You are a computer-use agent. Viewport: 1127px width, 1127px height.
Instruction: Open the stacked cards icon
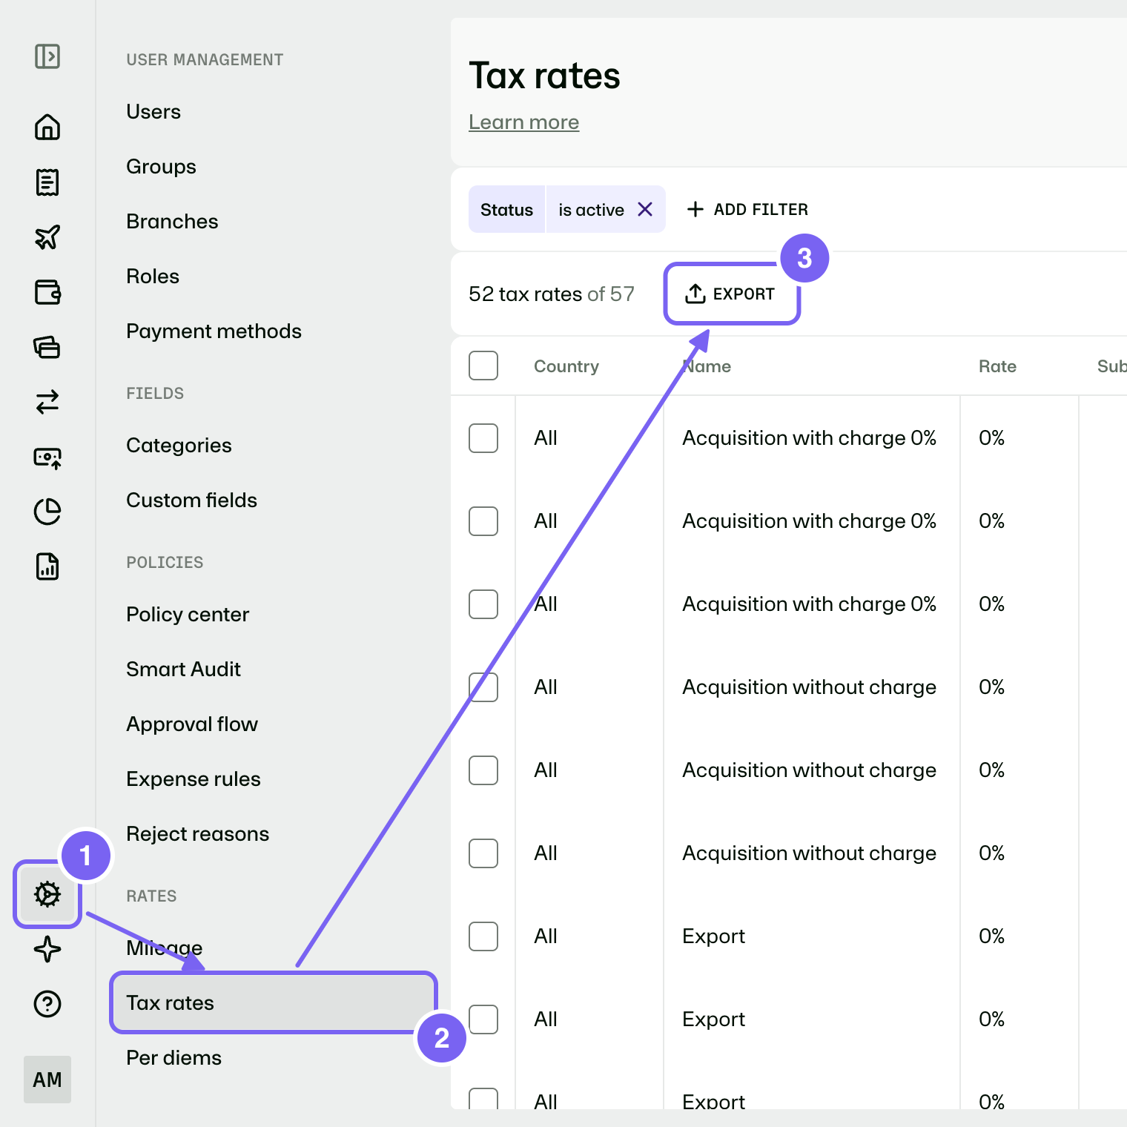click(x=47, y=347)
